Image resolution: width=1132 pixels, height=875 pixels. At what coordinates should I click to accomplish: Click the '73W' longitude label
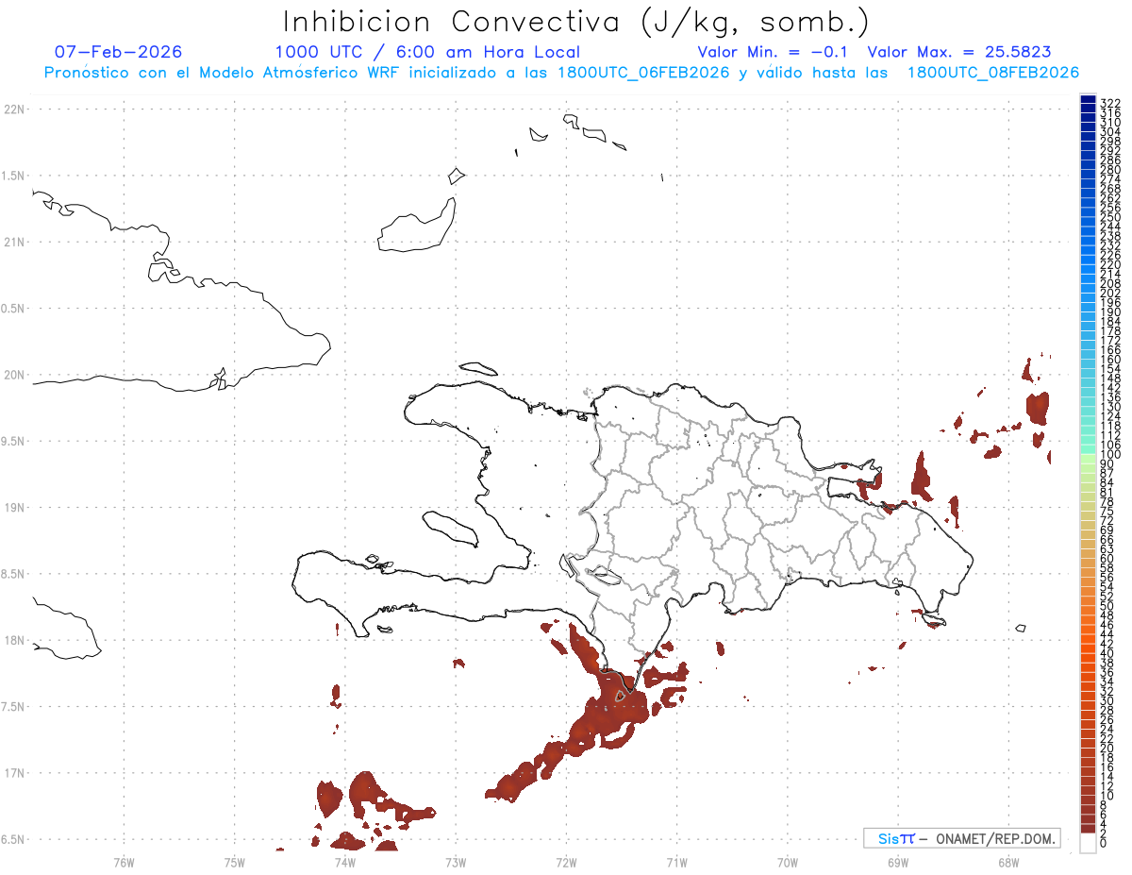(x=456, y=861)
